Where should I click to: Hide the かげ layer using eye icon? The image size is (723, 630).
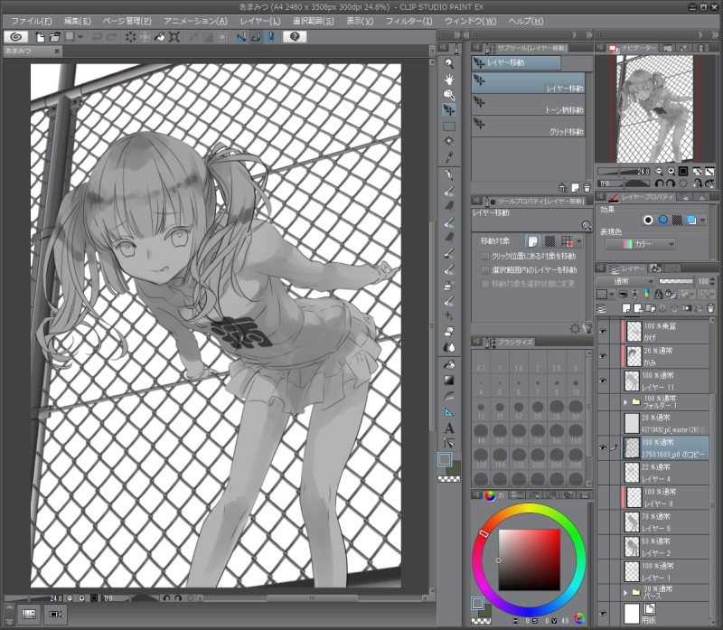tap(603, 333)
